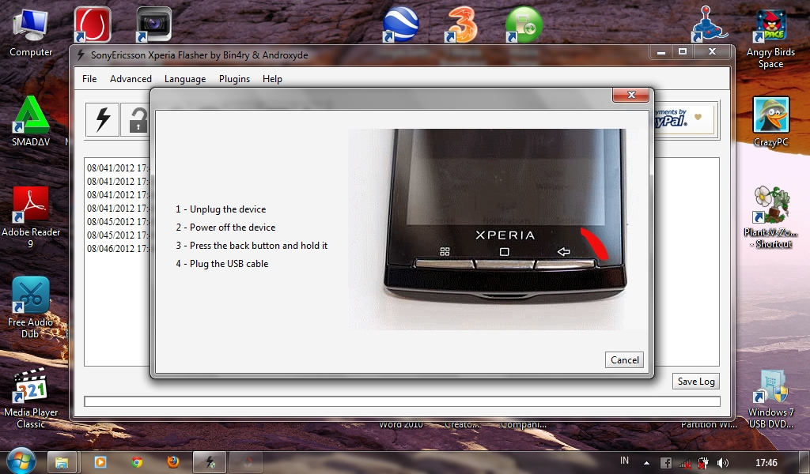
Task: Minimize the Xperia Flasher window
Action: tap(660, 51)
